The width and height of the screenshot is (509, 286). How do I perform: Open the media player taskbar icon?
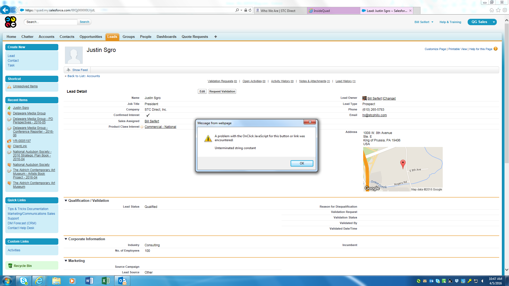[x=72, y=281]
